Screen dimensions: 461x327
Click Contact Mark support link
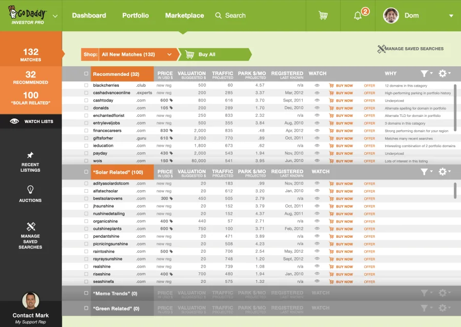pos(31,315)
